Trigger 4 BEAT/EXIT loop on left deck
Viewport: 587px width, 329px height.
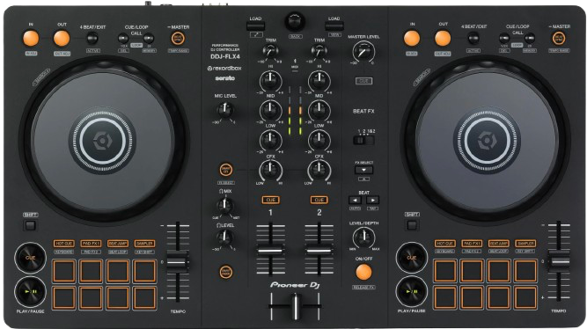[92, 38]
